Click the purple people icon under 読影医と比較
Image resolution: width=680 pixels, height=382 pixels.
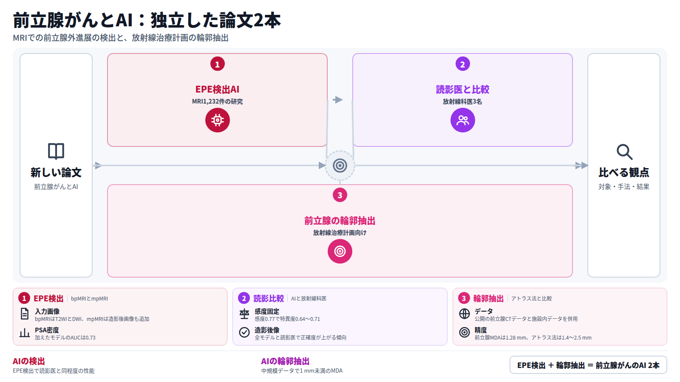(x=463, y=120)
